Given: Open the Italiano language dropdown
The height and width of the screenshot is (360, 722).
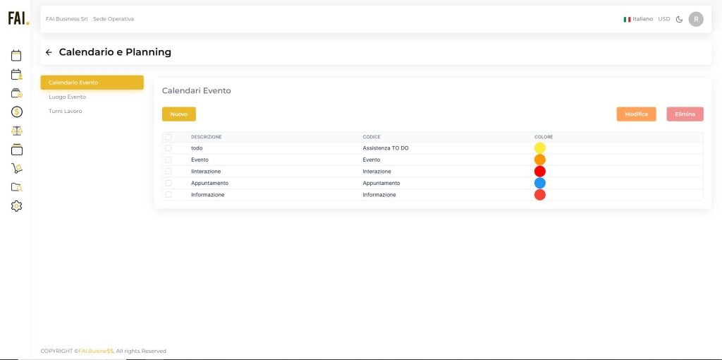Looking at the screenshot, I should pos(637,19).
